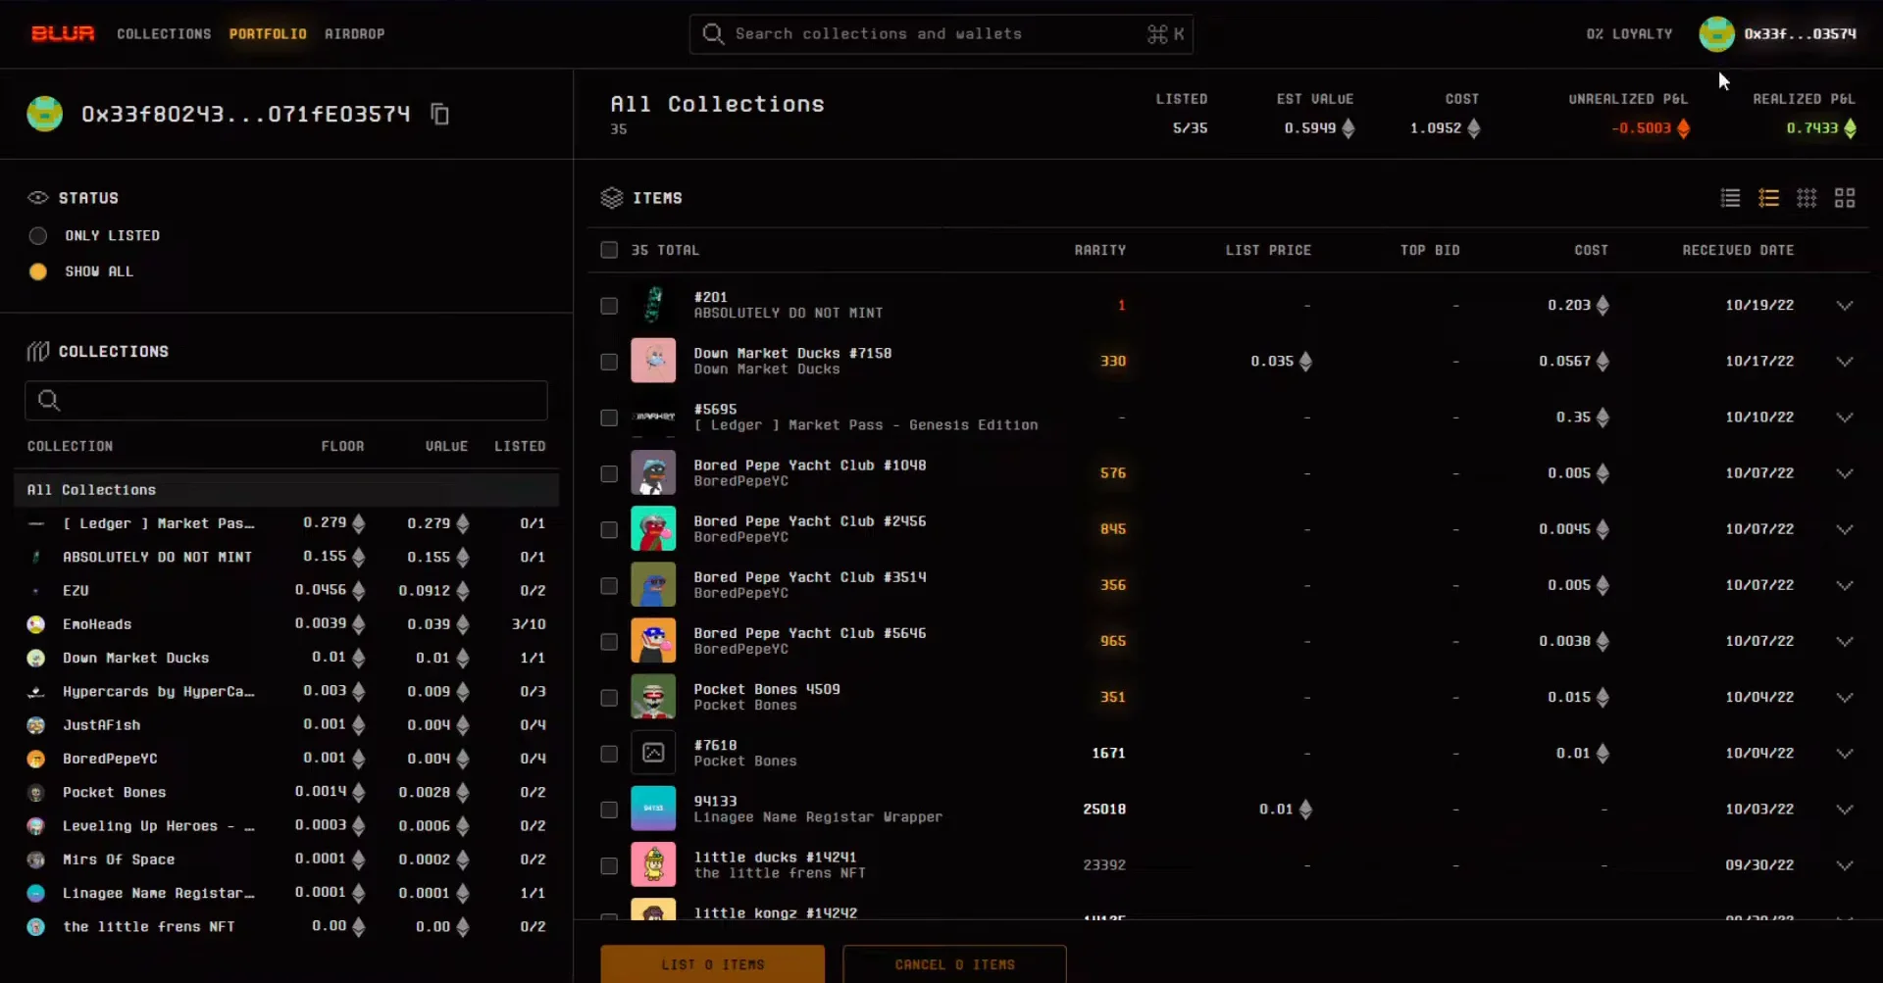
Task: Click the wallet avatar in the top bar
Action: coord(1716,34)
